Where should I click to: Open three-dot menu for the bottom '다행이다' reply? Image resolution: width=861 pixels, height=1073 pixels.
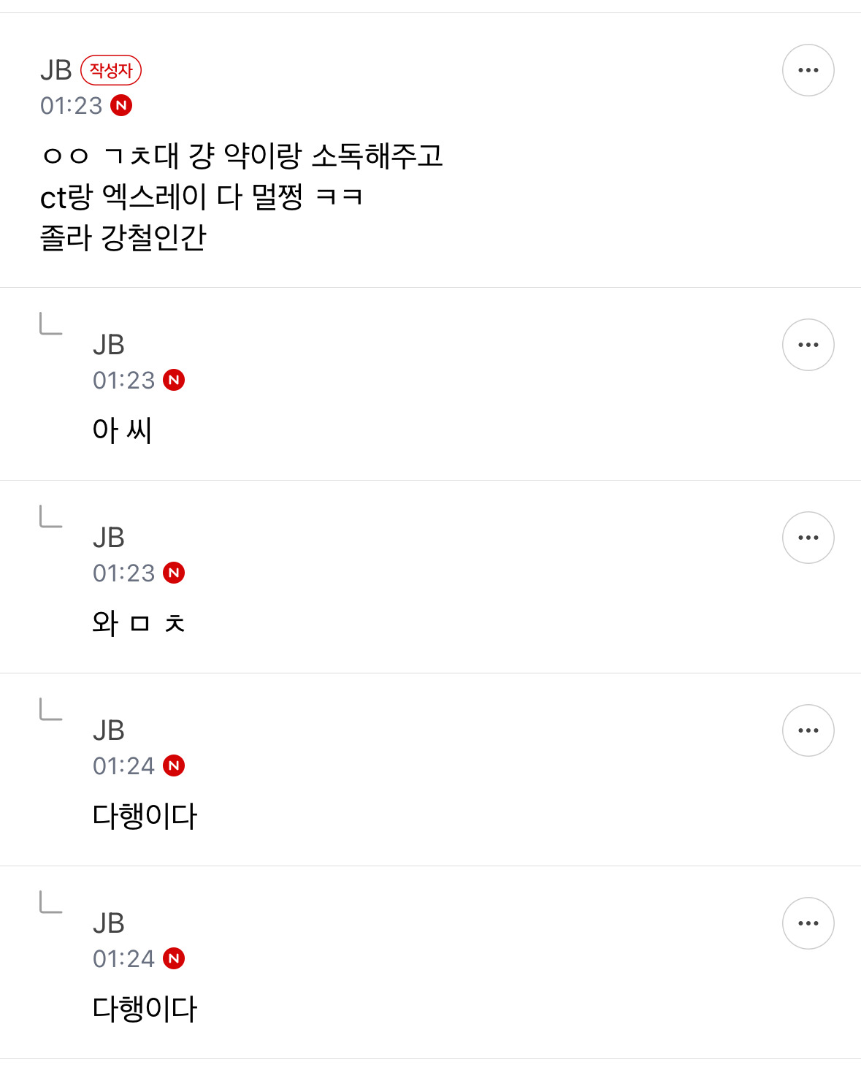808,923
